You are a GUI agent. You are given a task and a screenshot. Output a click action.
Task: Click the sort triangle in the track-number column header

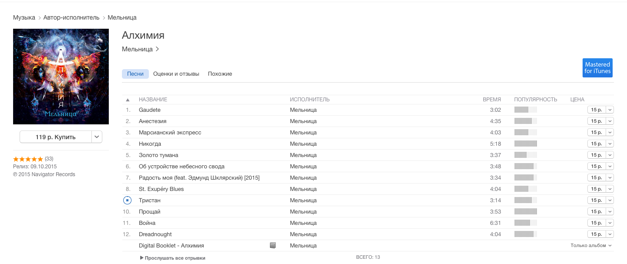pyautogui.click(x=128, y=100)
